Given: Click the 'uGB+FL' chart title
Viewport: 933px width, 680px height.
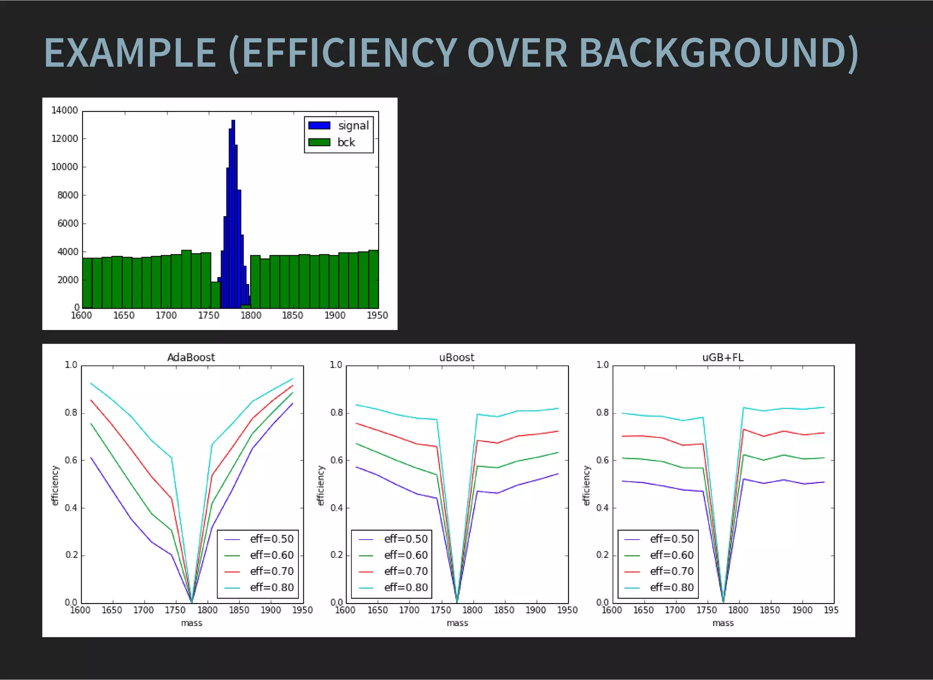Looking at the screenshot, I should tap(723, 357).
